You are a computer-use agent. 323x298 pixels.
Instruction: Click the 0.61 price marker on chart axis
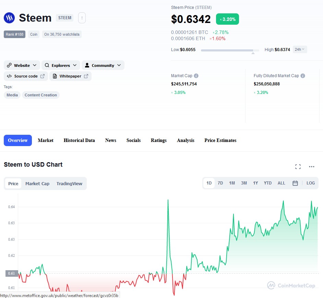point(12,273)
